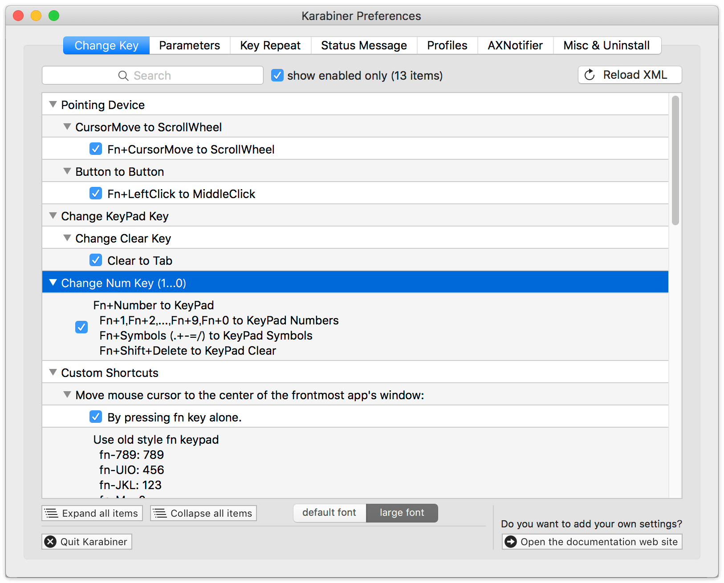Click Quit Karabiner button
This screenshot has height=583, width=724.
coord(87,542)
